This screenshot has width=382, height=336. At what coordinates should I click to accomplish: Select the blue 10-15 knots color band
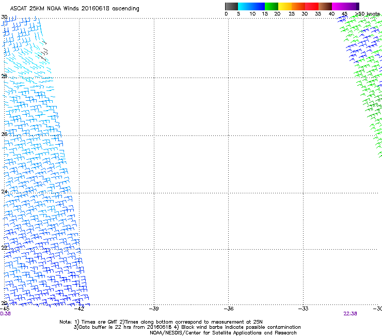click(258, 6)
